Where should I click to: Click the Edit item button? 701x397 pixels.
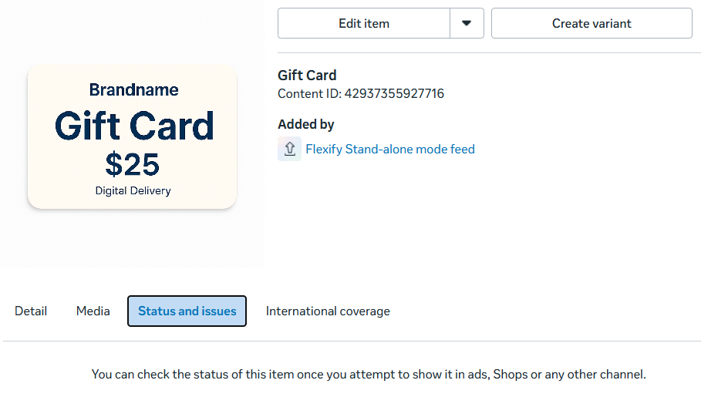tap(363, 23)
